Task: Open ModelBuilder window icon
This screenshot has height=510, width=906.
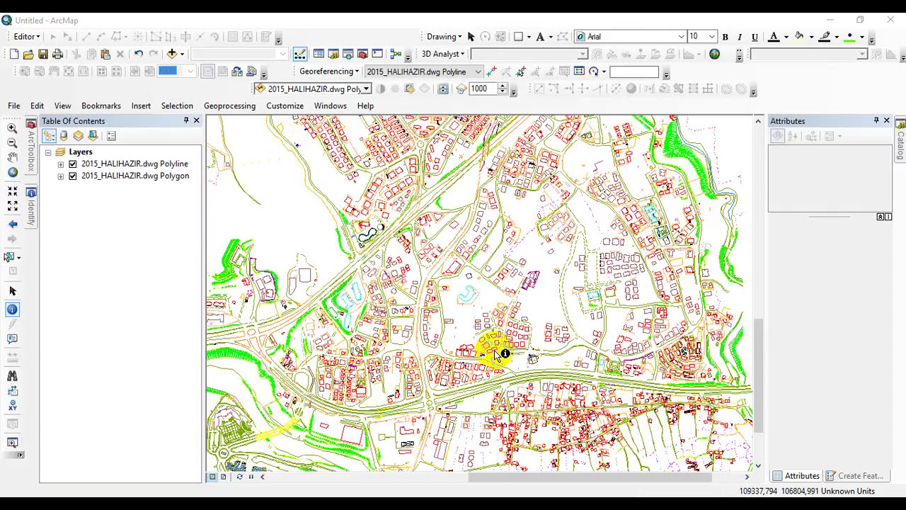Action: click(x=396, y=54)
